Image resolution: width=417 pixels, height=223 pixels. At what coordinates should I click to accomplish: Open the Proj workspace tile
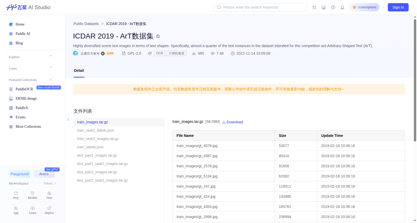[16, 195]
